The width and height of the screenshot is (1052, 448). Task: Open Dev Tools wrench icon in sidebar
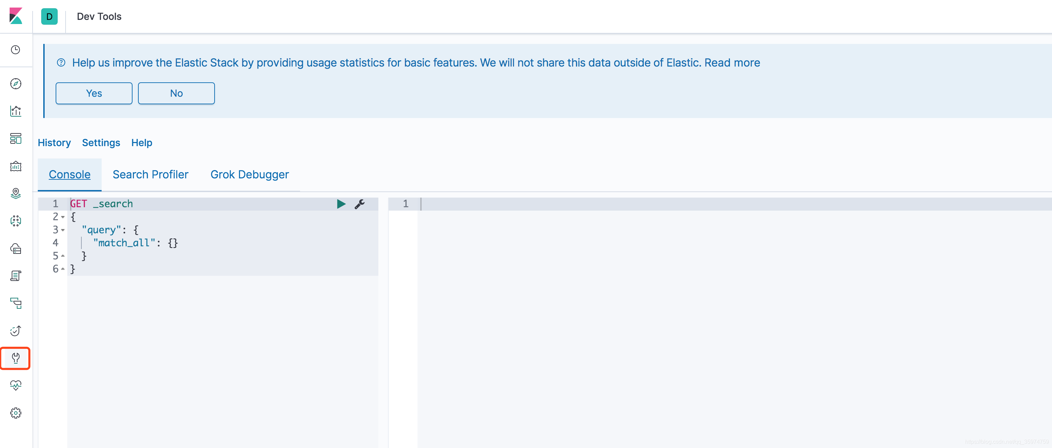click(15, 358)
